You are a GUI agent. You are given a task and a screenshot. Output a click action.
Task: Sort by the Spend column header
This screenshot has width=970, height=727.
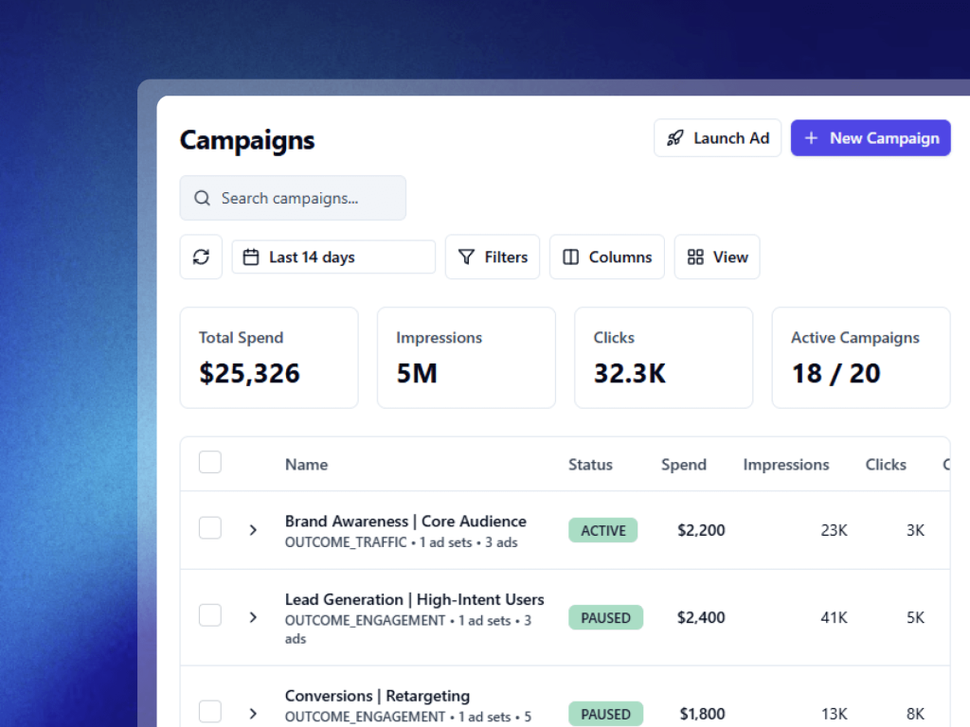tap(684, 465)
